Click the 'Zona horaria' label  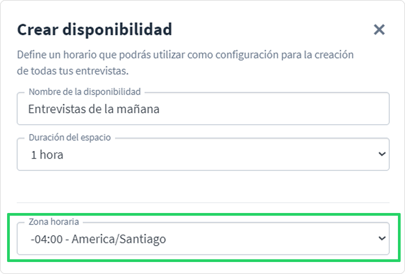click(x=54, y=222)
